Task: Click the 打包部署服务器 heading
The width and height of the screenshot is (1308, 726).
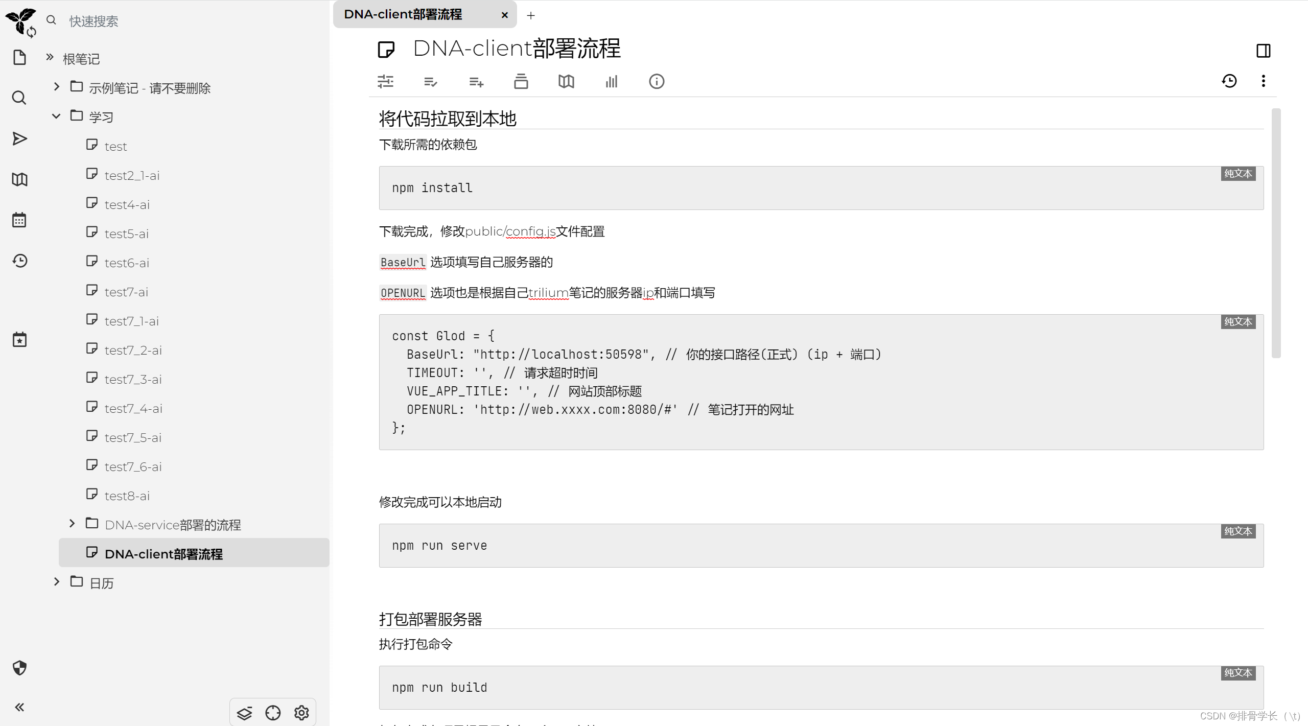Action: pos(430,619)
